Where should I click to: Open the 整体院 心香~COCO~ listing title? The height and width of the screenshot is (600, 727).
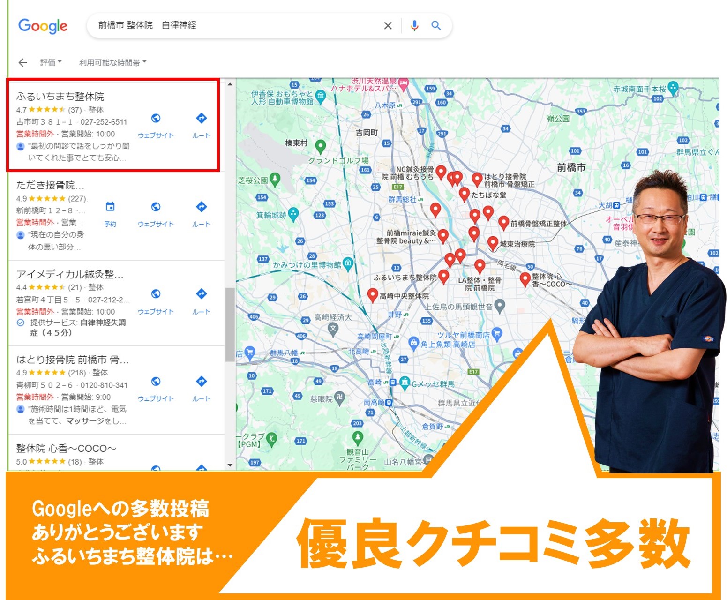pyautogui.click(x=66, y=449)
